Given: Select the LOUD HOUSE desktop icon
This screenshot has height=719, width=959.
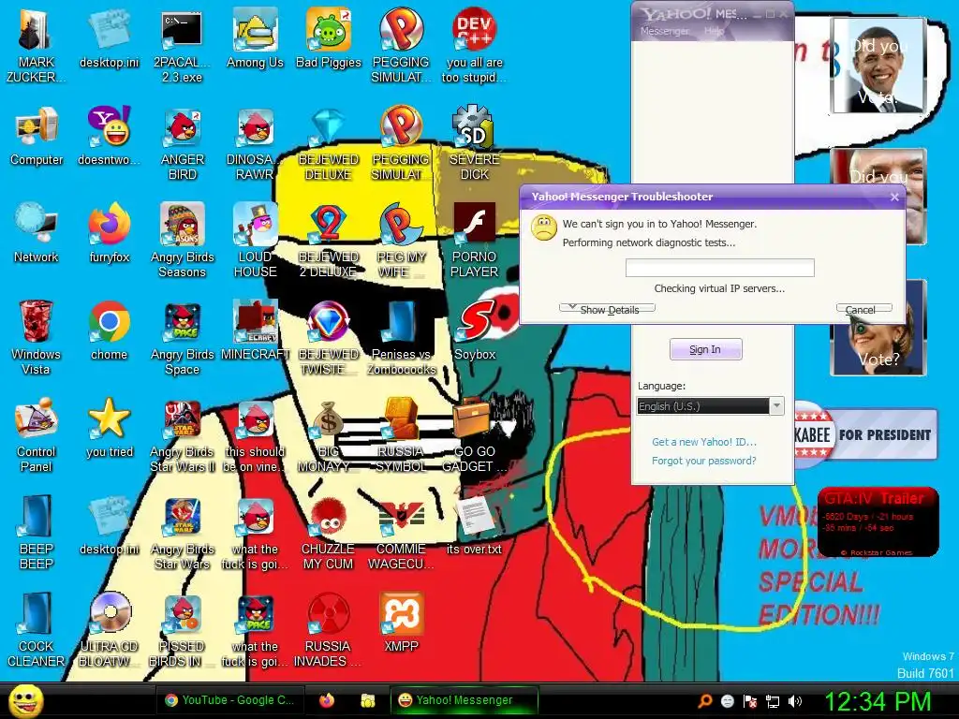Looking at the screenshot, I should [255, 241].
